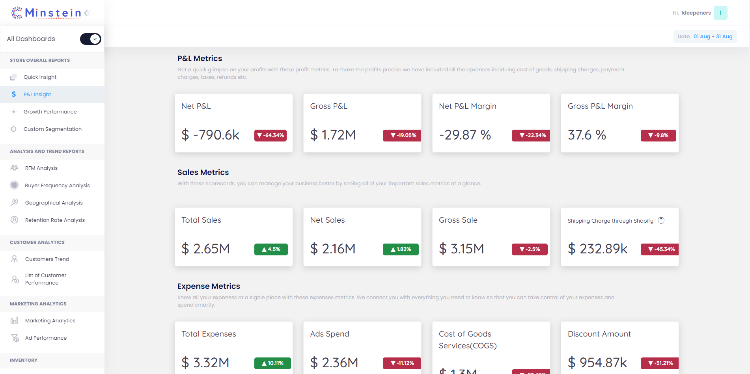
Task: Click the Ideepeners profile name
Action: coord(696,13)
